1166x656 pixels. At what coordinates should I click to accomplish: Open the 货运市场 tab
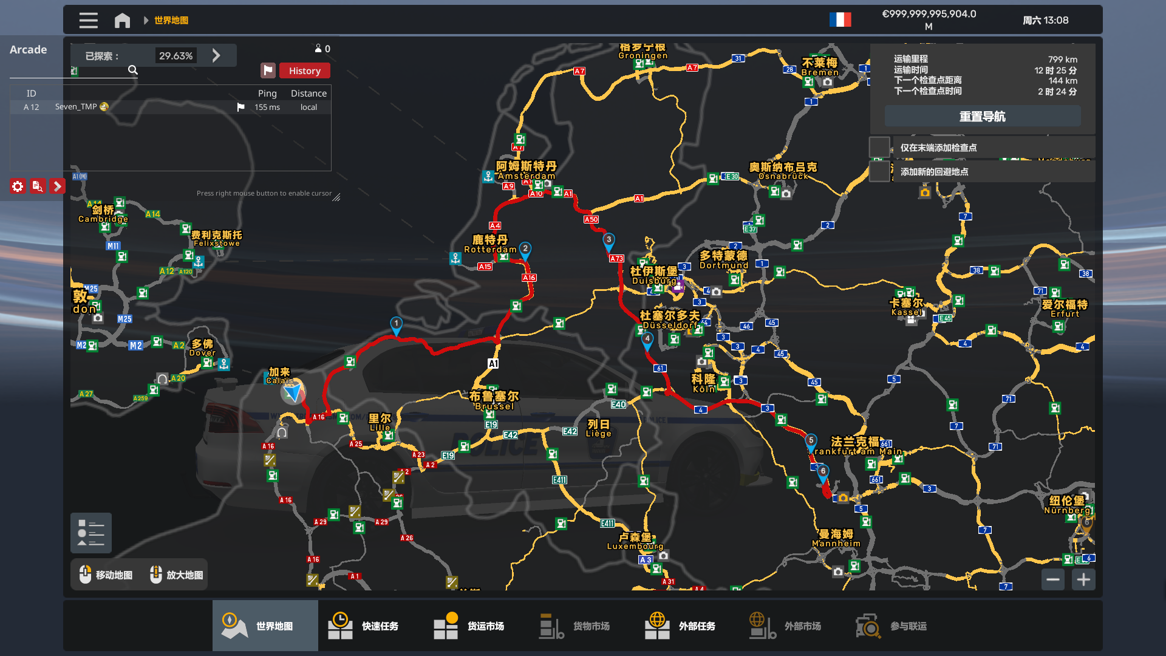point(476,626)
